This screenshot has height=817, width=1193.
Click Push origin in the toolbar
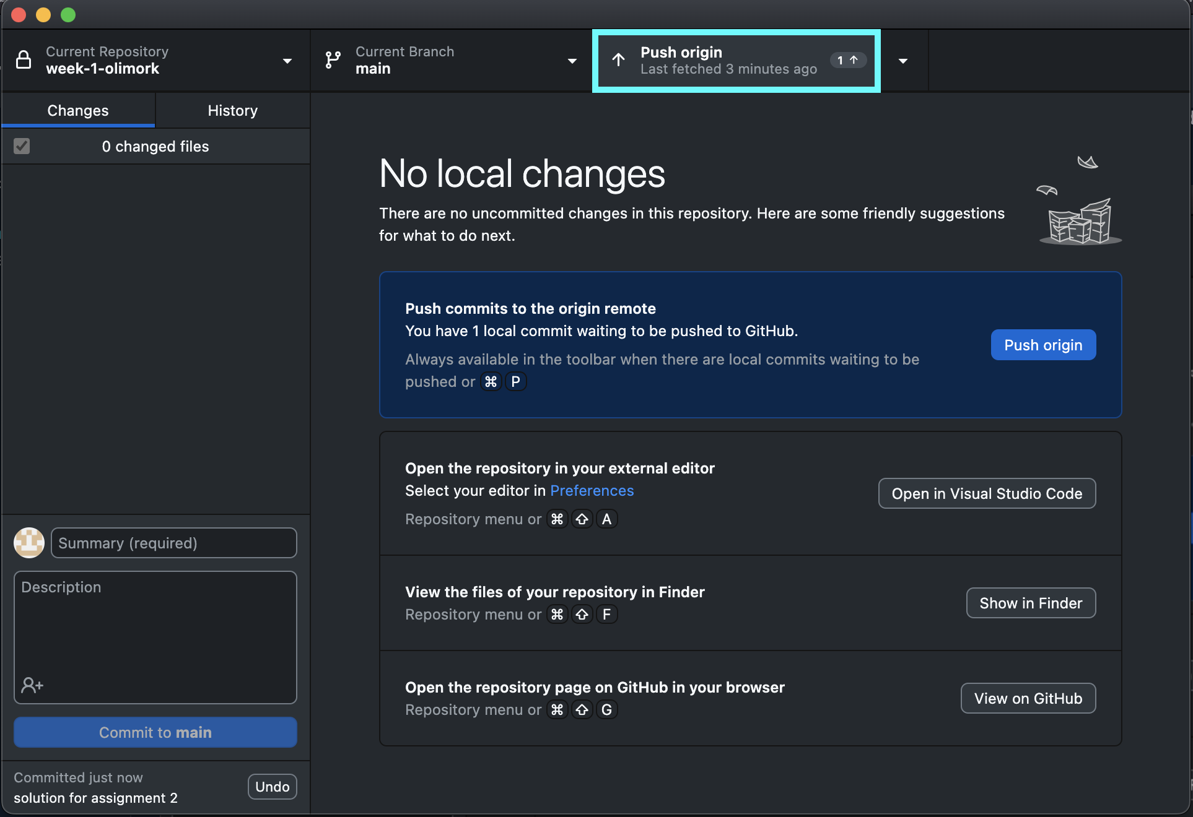pyautogui.click(x=736, y=61)
